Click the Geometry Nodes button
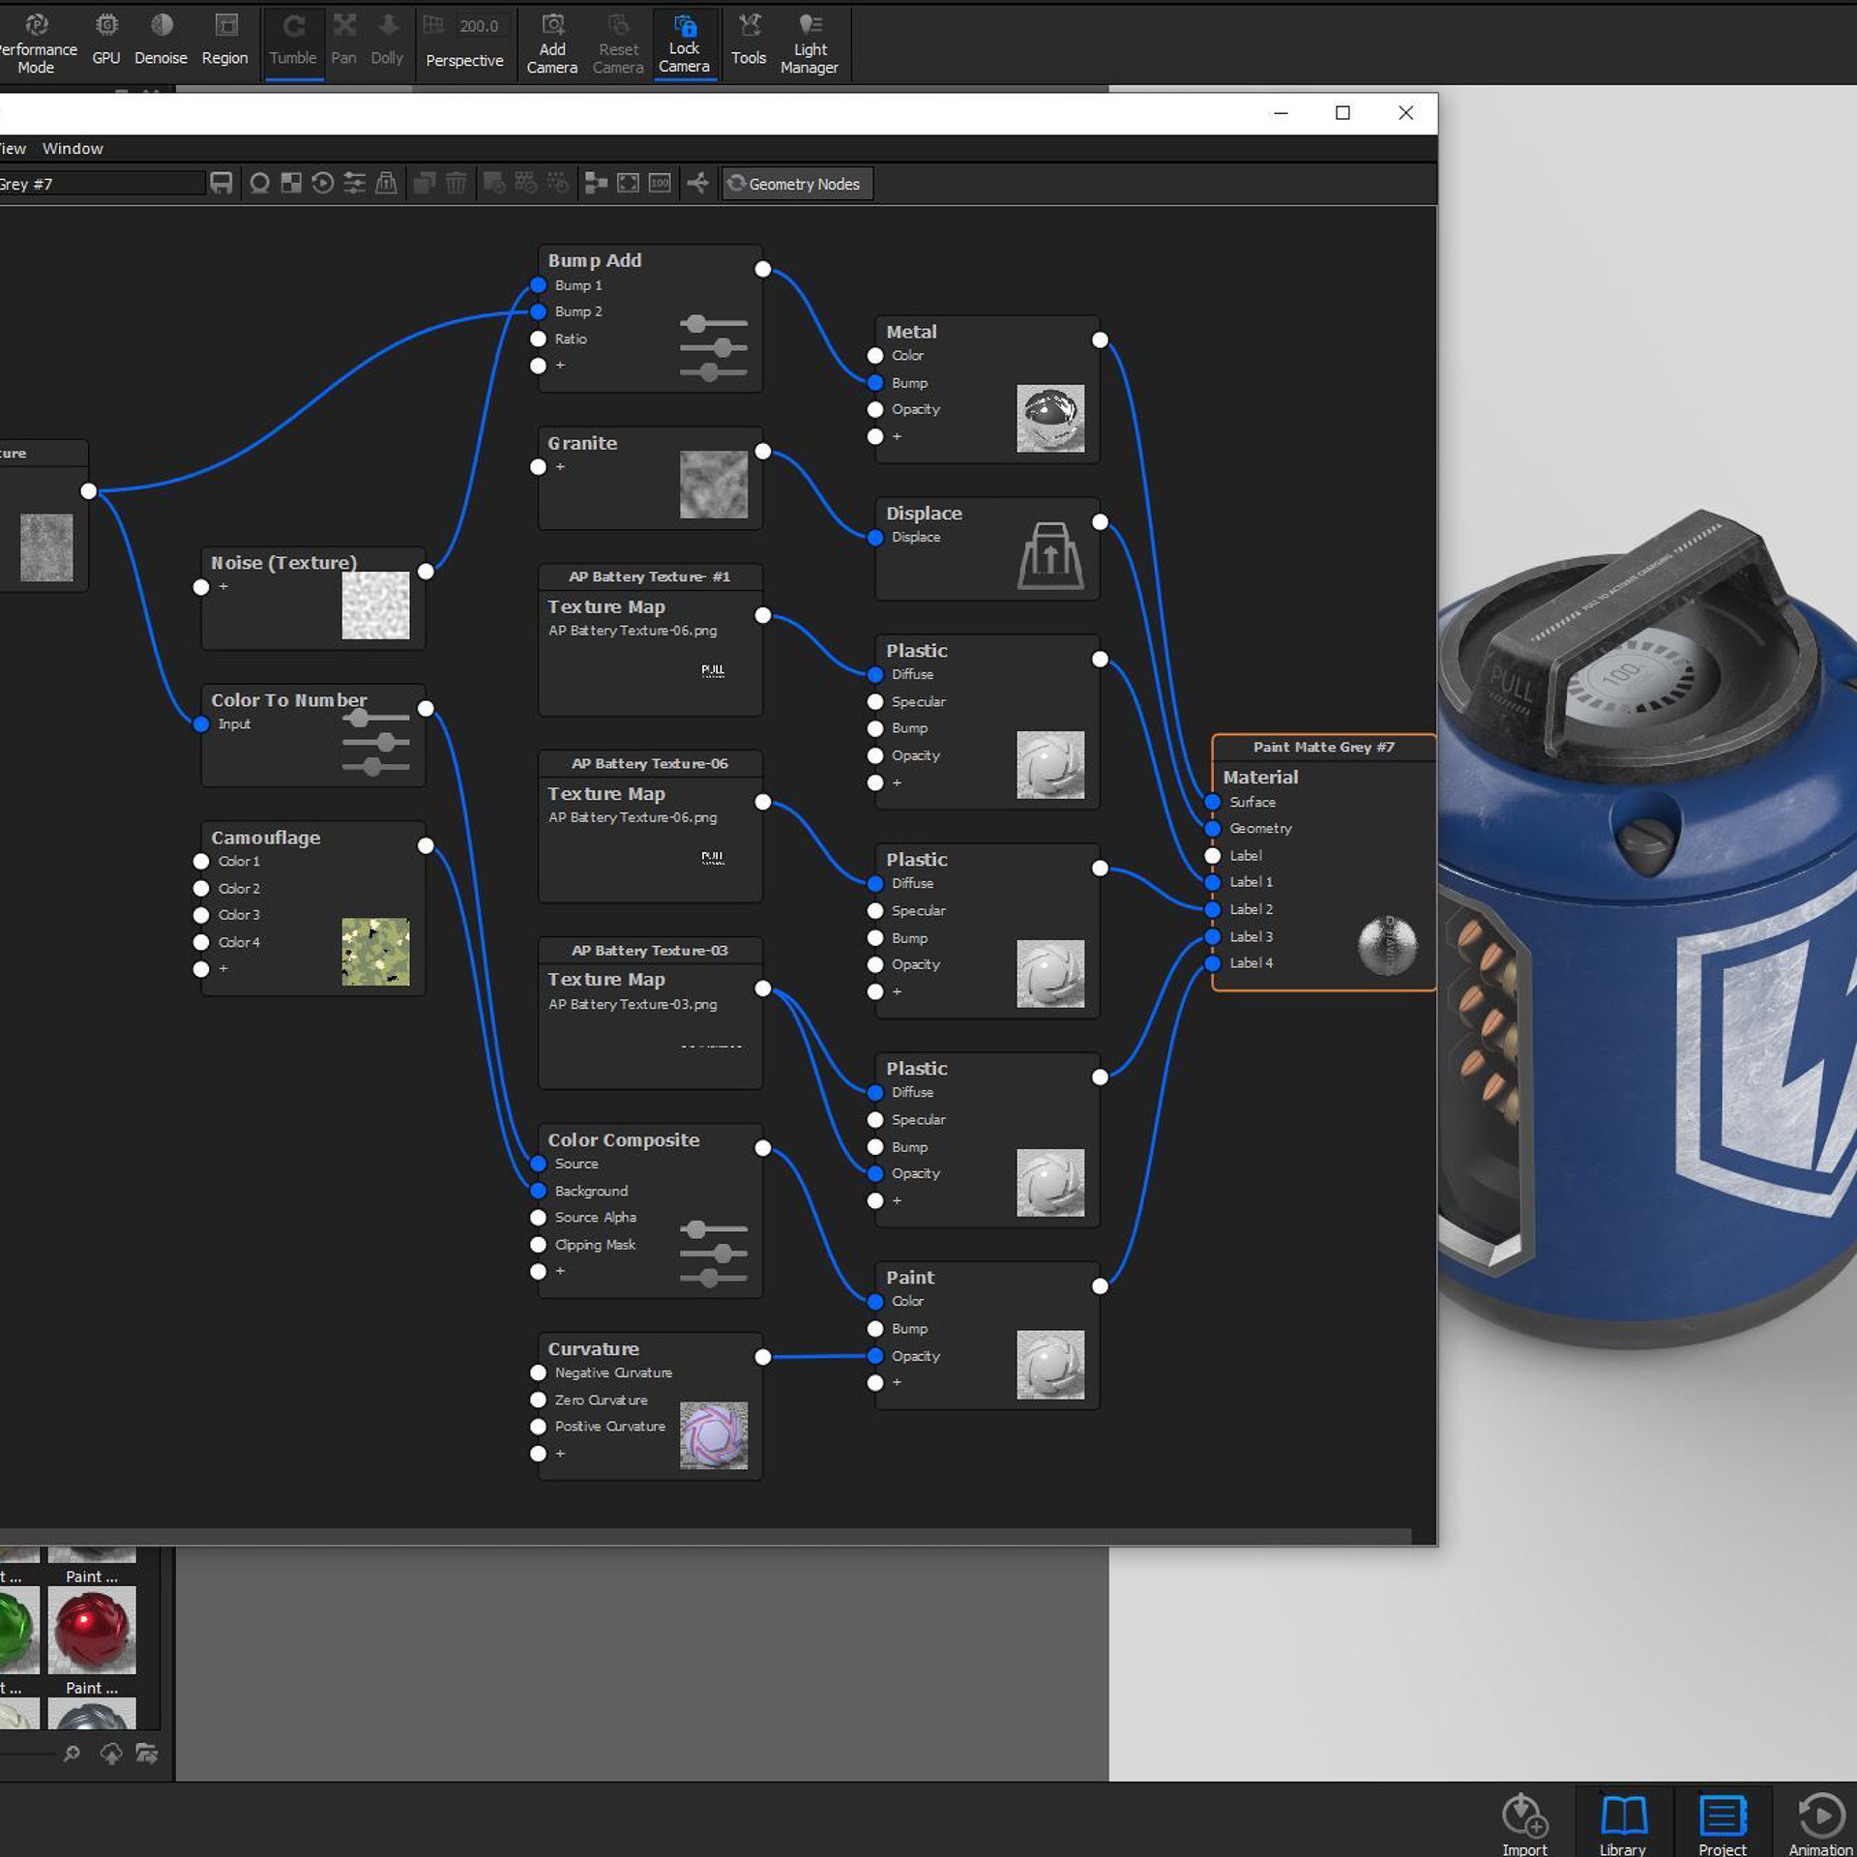1857x1857 pixels. [797, 184]
